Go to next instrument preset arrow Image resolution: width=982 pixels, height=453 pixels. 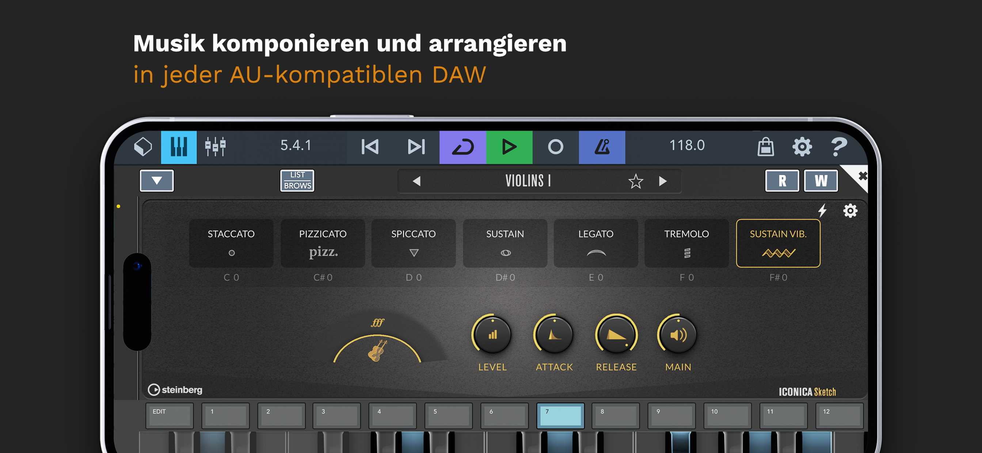tap(663, 181)
